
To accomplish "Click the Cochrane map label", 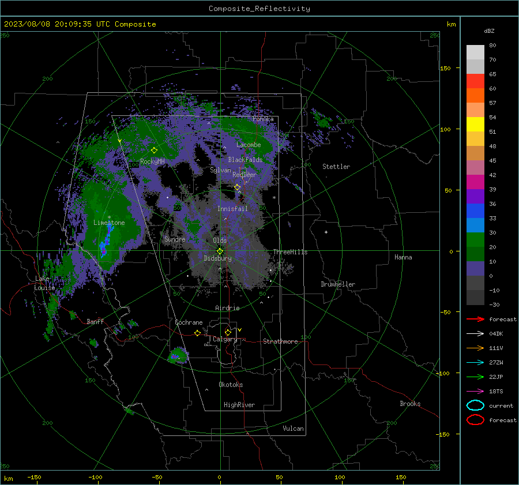I will click(x=189, y=322).
